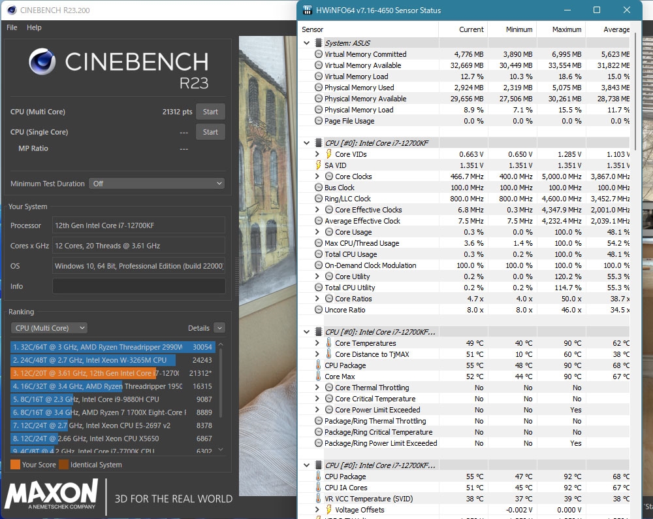The width and height of the screenshot is (653, 519).
Task: Click the HWiNFO vertical scrollbar thumb
Action: point(635,92)
